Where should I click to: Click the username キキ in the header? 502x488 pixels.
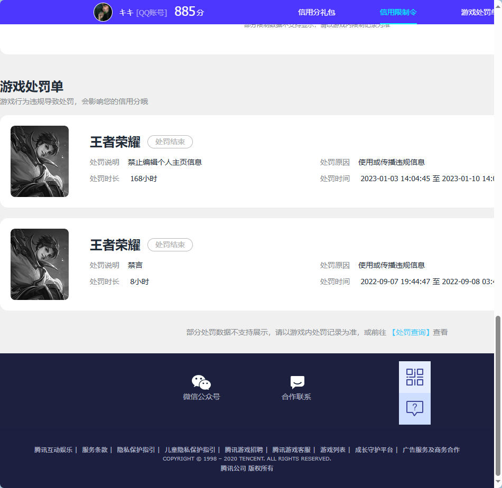click(126, 13)
